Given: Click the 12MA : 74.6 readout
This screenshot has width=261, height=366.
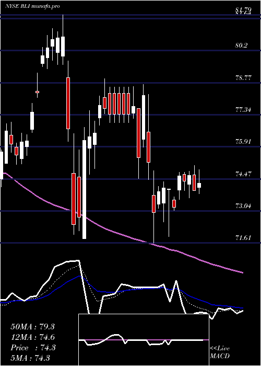Looking at the screenshot, I should click(32, 337).
